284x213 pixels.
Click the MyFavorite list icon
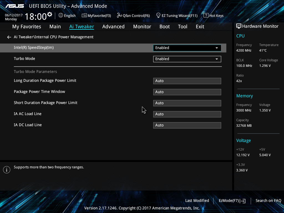[x=84, y=16]
